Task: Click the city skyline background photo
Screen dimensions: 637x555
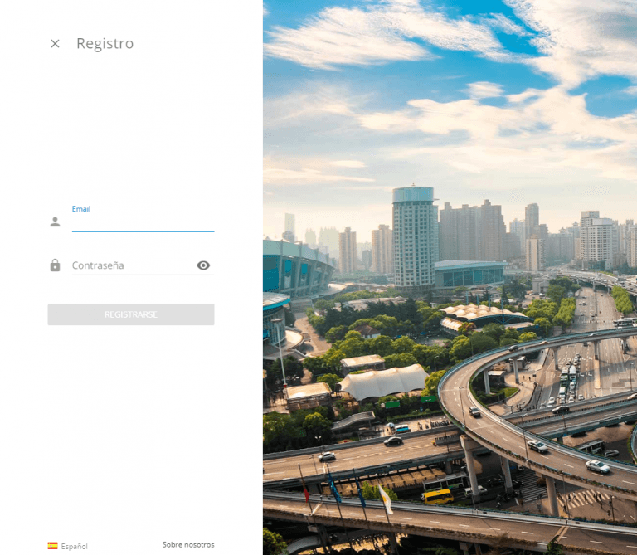Action: coord(450,277)
